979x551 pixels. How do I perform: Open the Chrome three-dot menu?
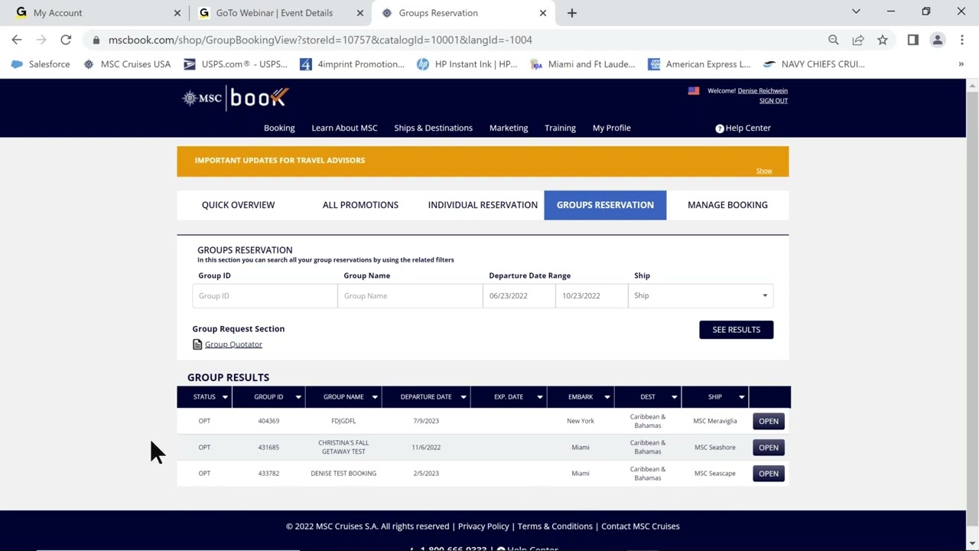961,40
